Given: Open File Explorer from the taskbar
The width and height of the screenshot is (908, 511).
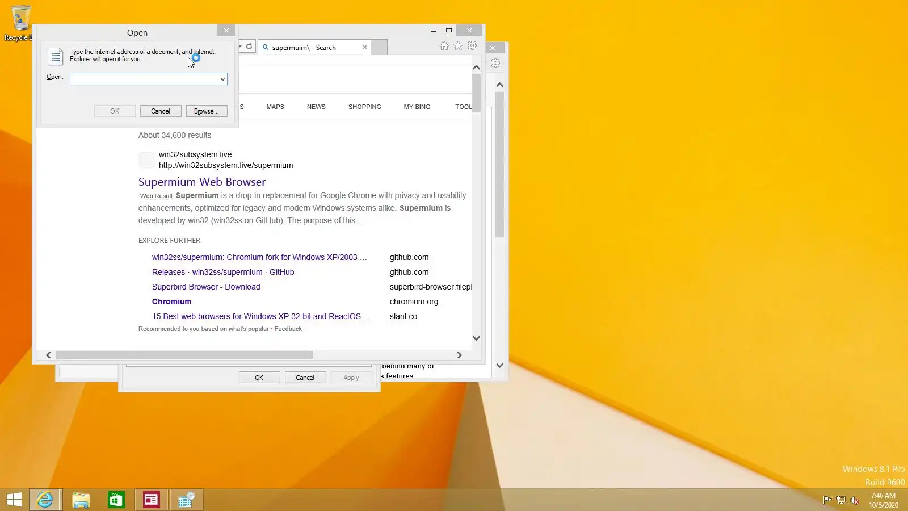Looking at the screenshot, I should [81, 500].
